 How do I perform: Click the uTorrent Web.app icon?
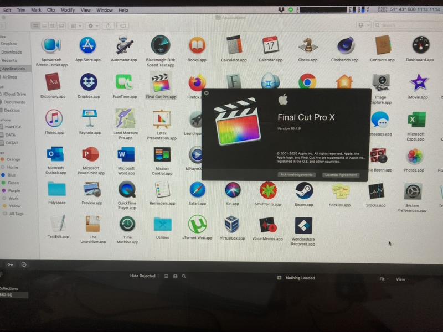(198, 225)
